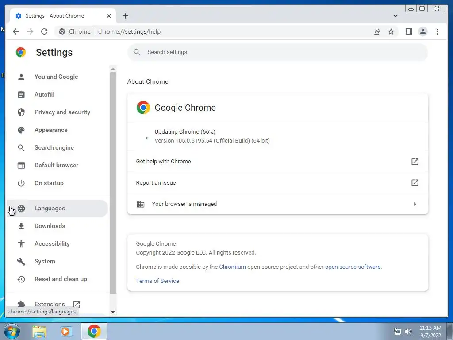Open the Windows Start button
The height and width of the screenshot is (340, 453).
tap(12, 331)
